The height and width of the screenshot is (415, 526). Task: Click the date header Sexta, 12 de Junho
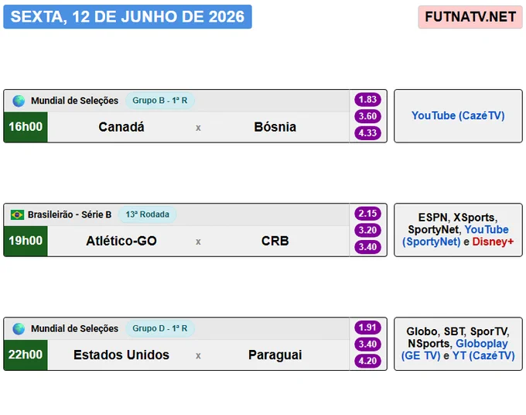point(128,17)
